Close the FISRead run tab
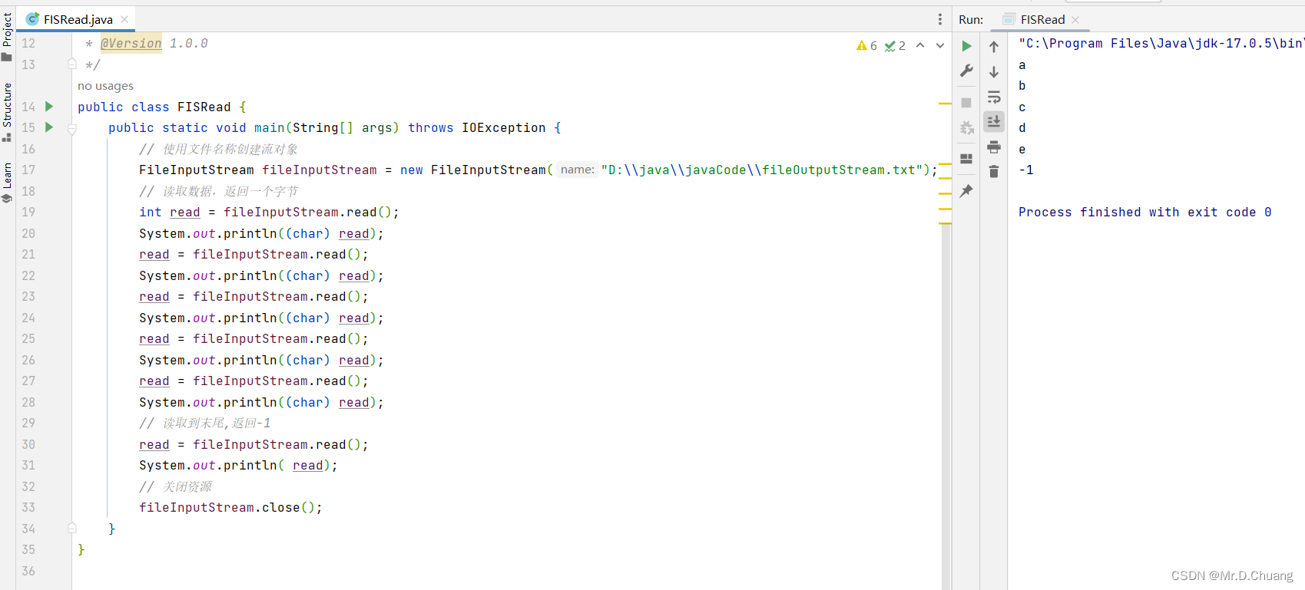Screen dimensions: 1305x590 1075,19
